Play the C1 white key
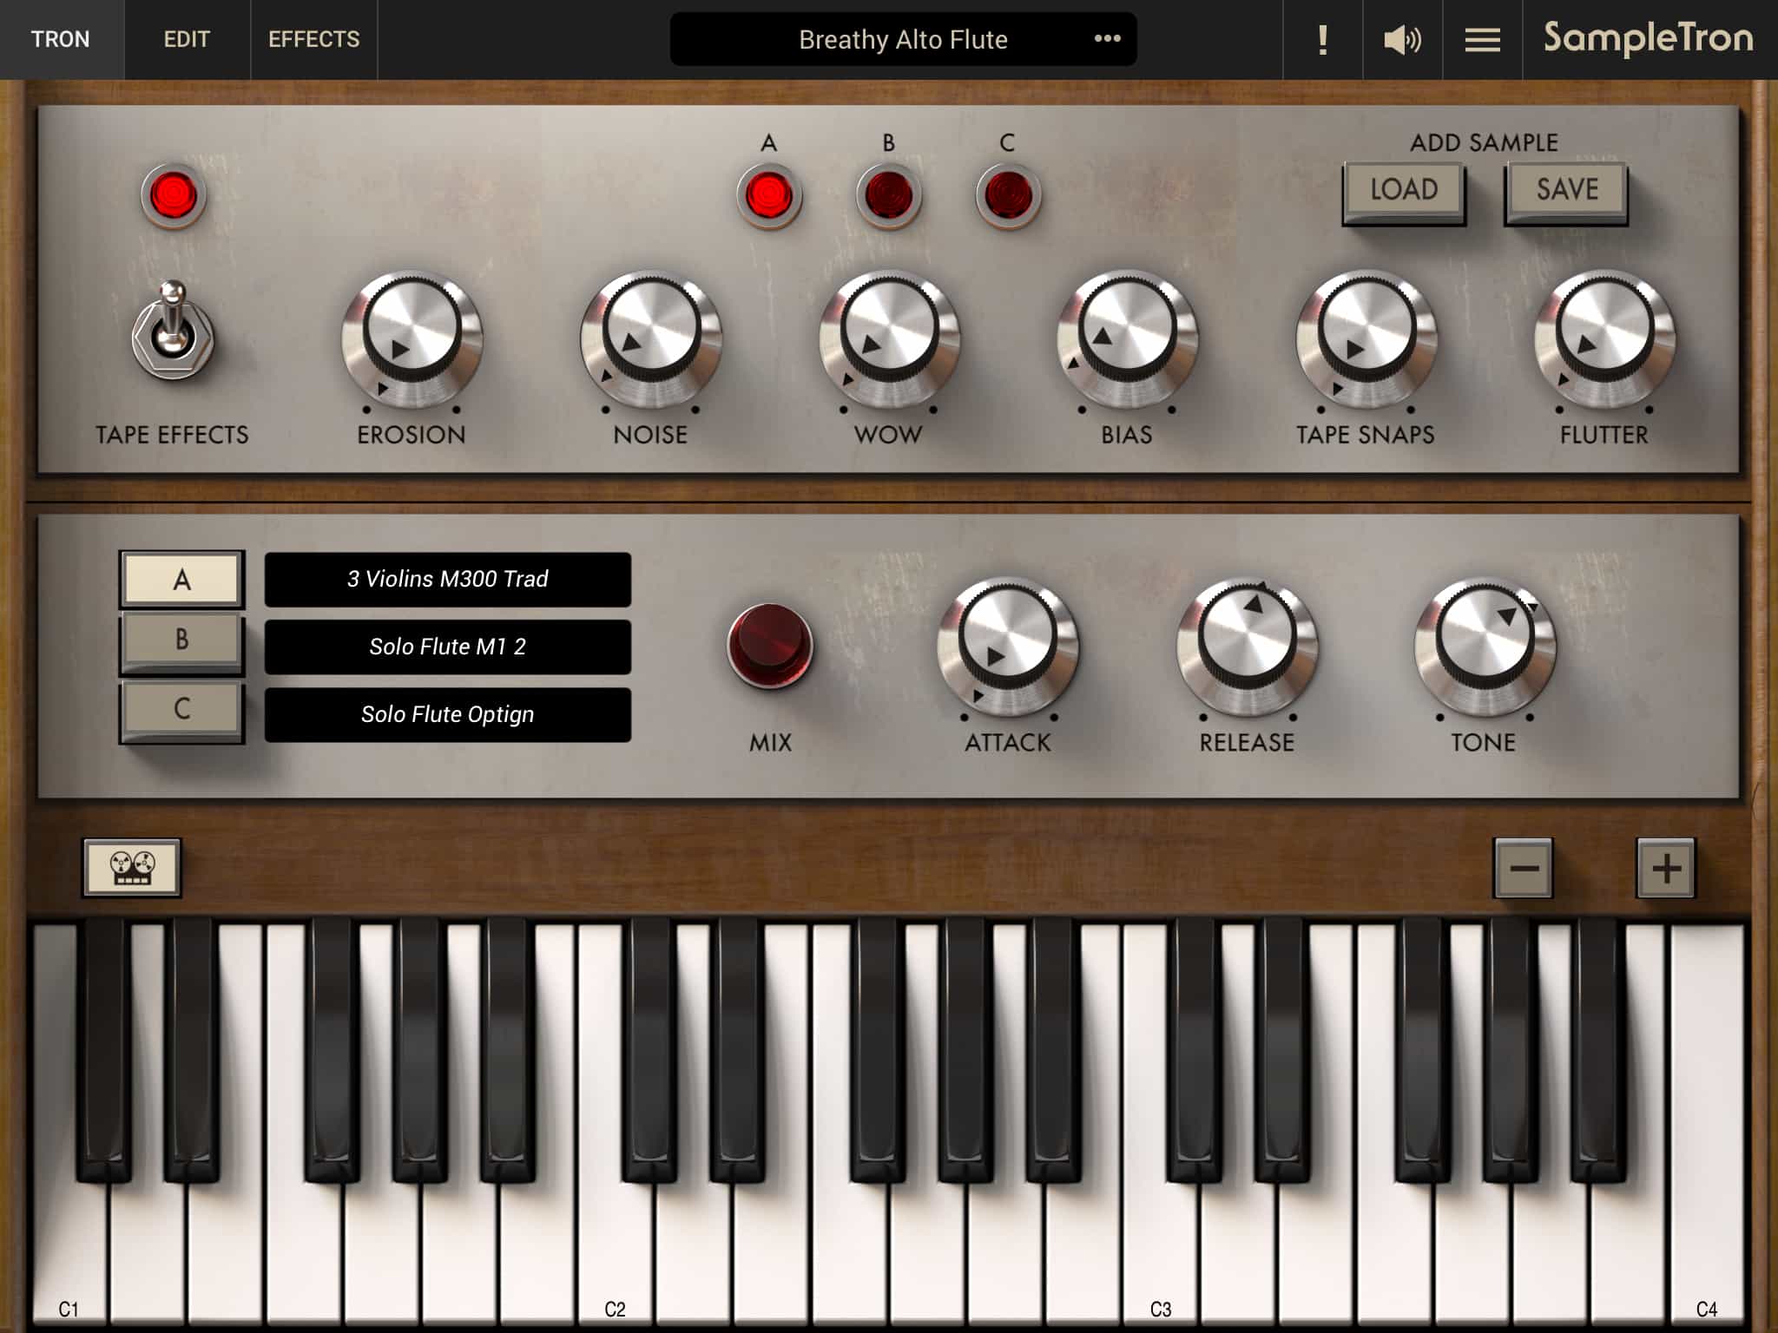 coord(69,1250)
